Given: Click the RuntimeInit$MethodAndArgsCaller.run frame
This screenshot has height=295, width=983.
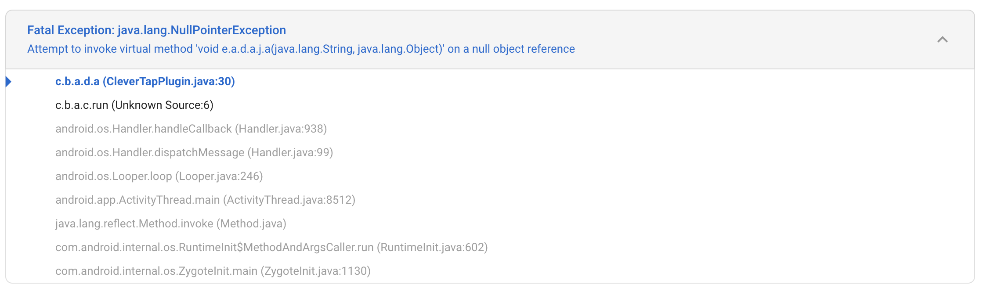Looking at the screenshot, I should click(x=271, y=247).
